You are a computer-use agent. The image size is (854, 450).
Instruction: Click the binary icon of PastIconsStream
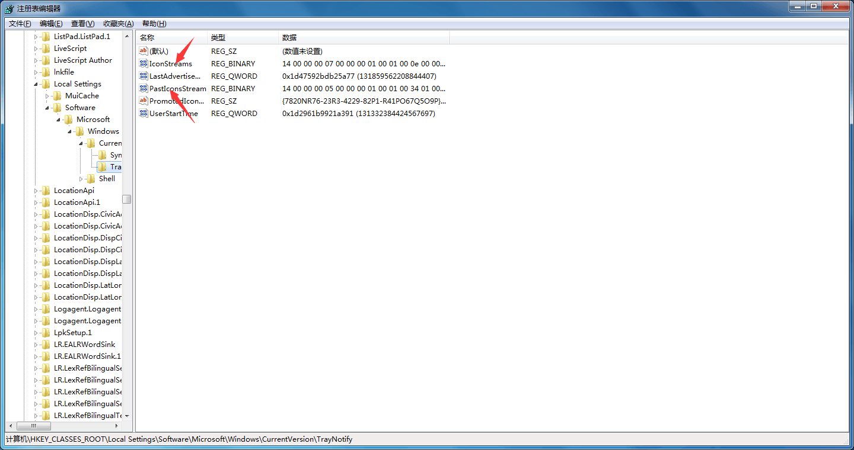(x=143, y=88)
